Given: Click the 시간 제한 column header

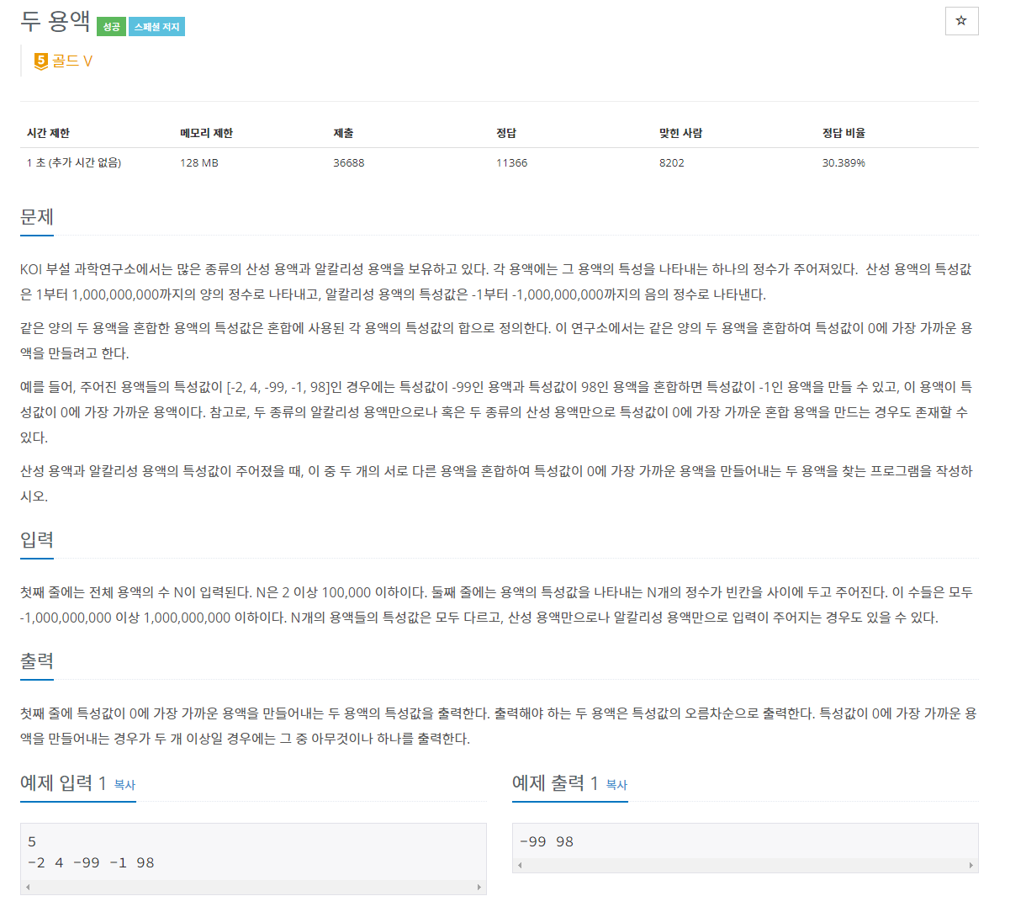Looking at the screenshot, I should coord(48,133).
